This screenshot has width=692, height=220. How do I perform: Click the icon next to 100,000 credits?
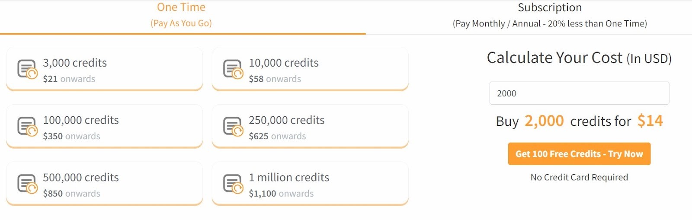click(x=27, y=127)
